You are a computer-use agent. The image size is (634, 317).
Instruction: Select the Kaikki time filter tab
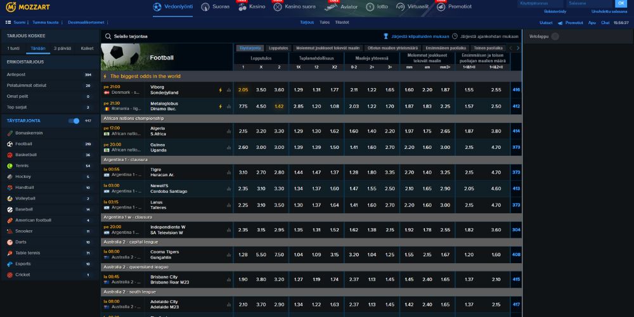click(x=87, y=49)
